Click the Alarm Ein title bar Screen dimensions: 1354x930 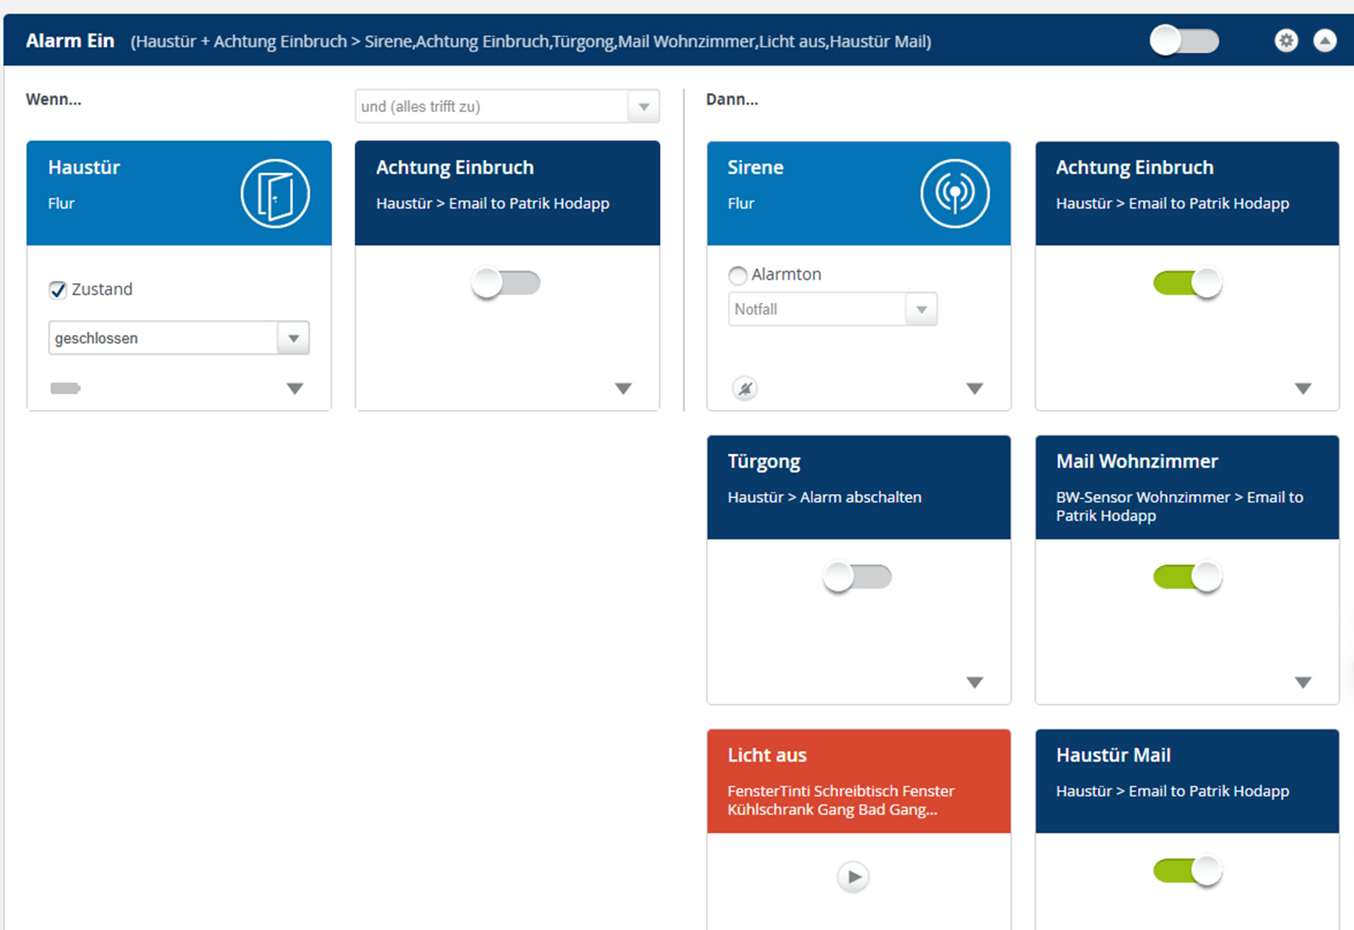tap(516, 41)
